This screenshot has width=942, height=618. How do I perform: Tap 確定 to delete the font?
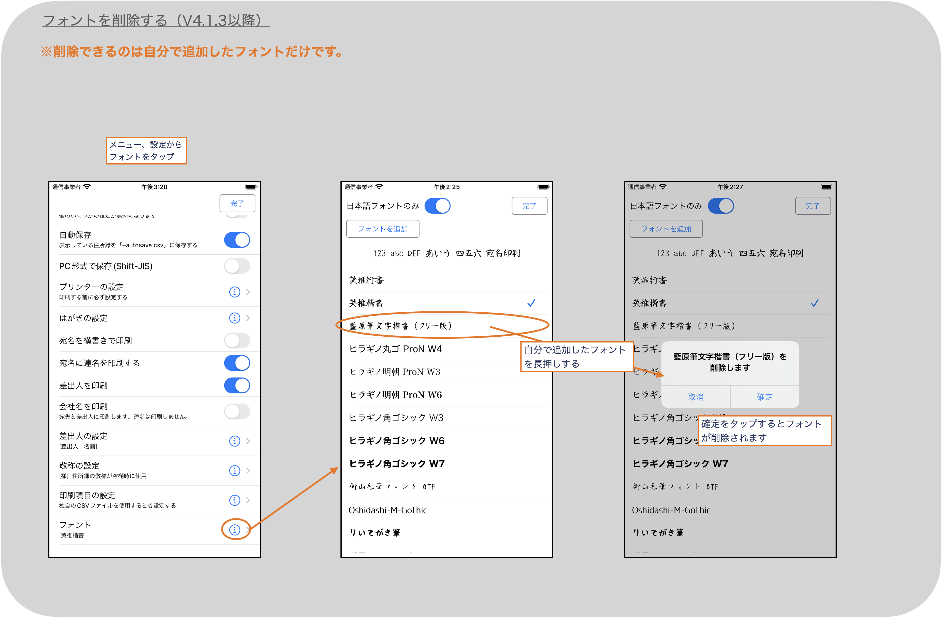(764, 397)
